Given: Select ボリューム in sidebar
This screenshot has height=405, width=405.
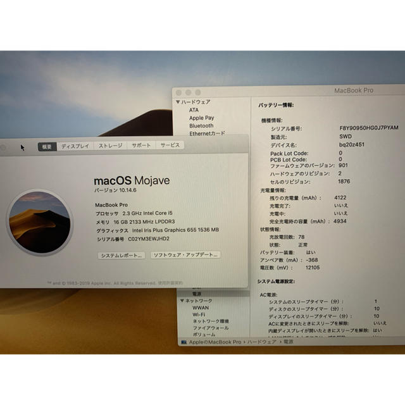Looking at the screenshot, I should 204,334.
